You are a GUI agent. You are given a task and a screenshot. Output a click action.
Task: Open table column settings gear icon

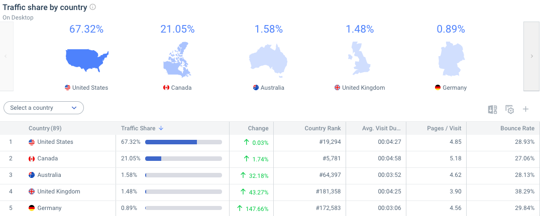(x=510, y=110)
